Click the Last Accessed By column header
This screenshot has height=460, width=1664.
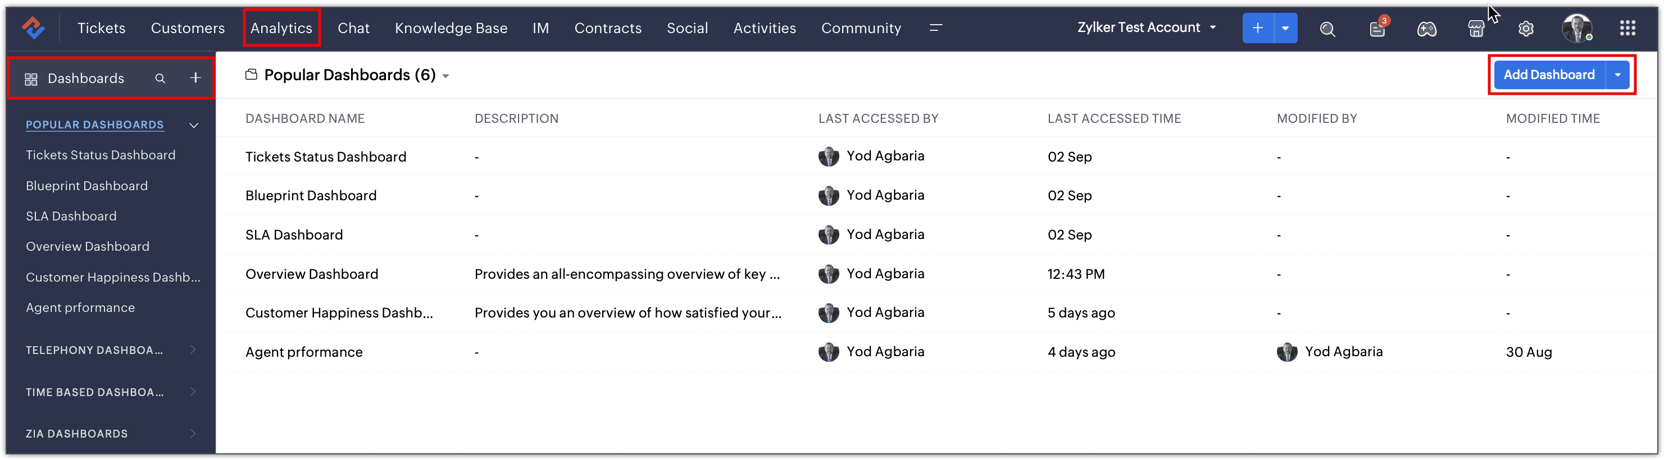pos(878,119)
